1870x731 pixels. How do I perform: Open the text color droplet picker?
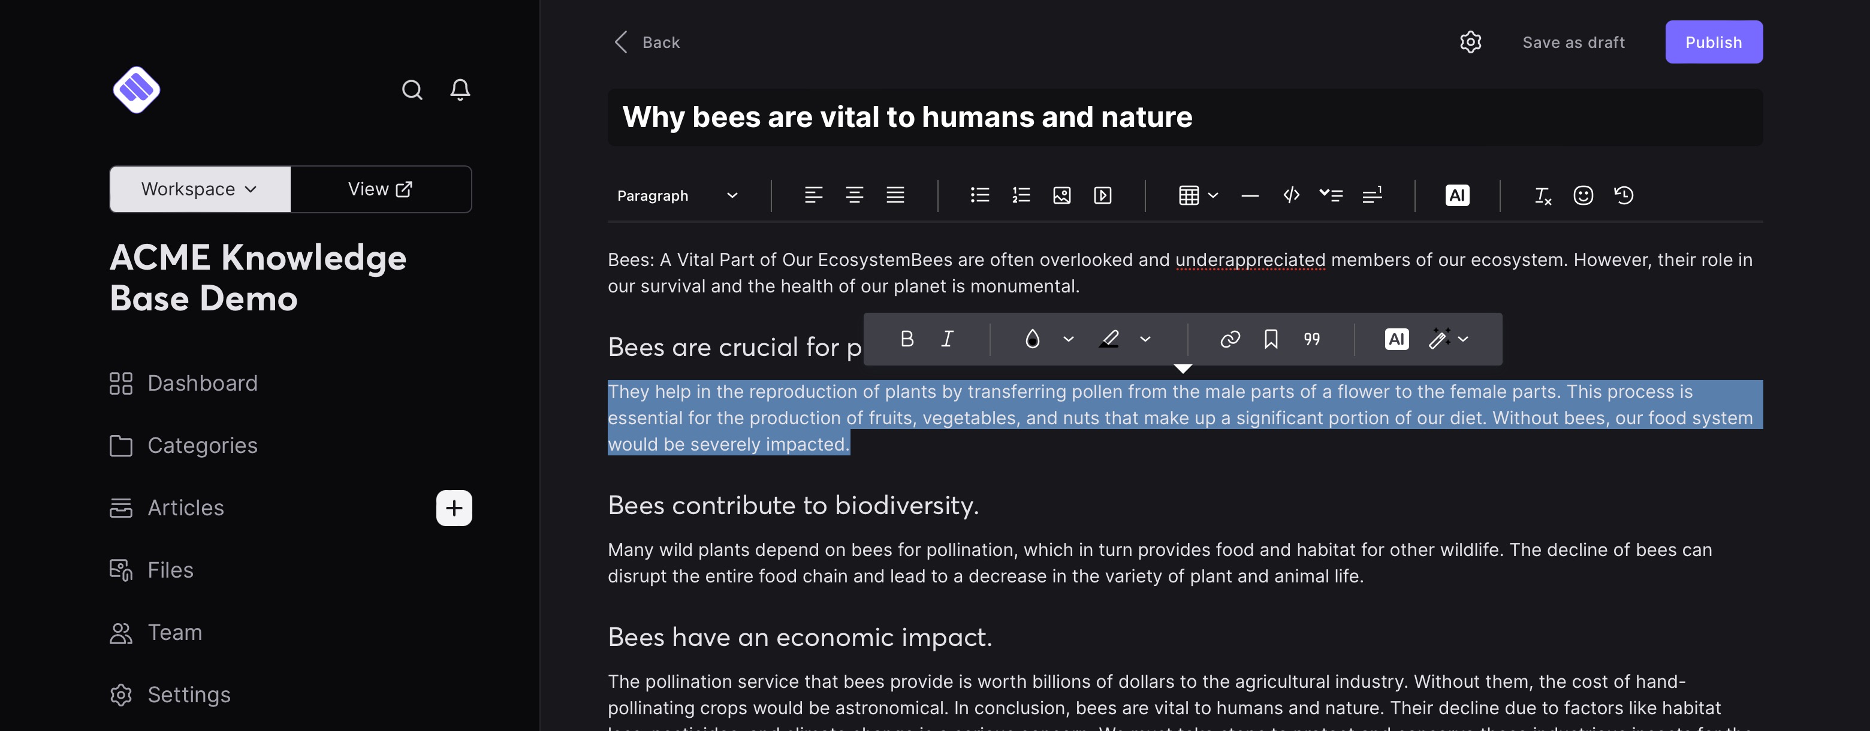point(1031,339)
